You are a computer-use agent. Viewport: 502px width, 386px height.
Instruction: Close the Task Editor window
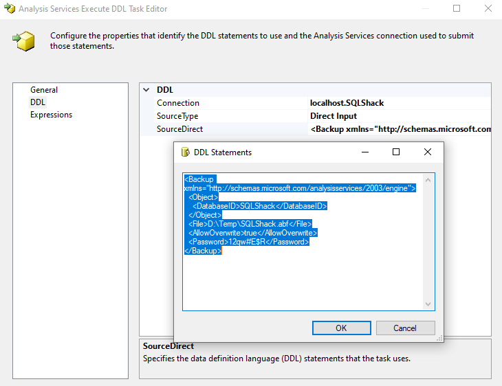click(x=488, y=9)
